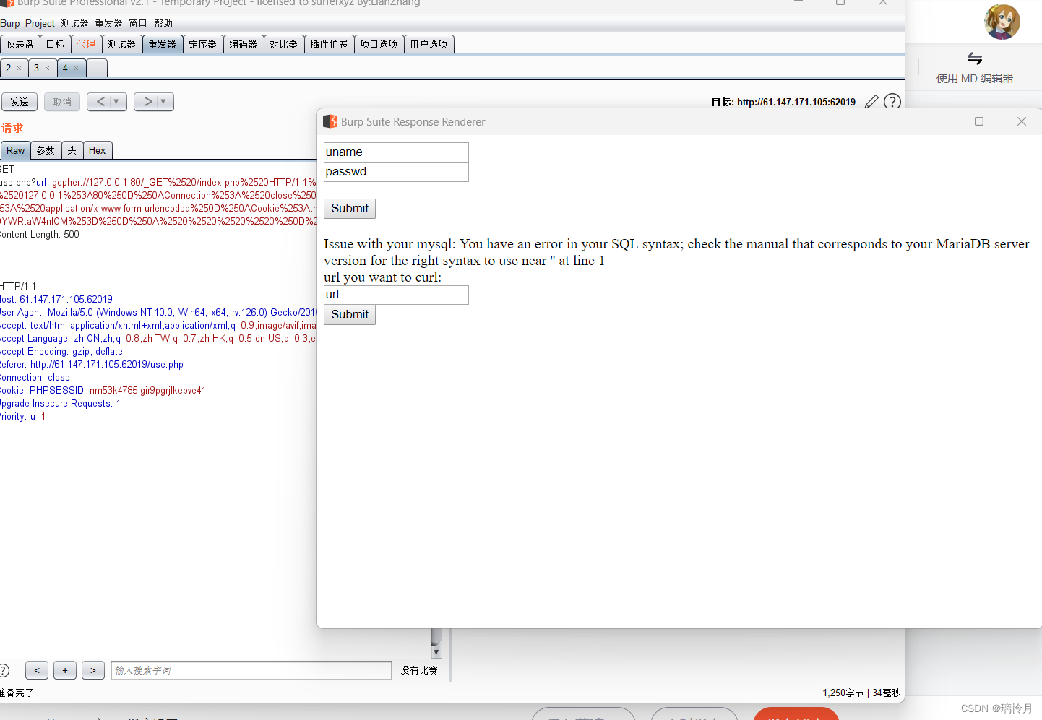Click the User-Agent header line

pyautogui.click(x=158, y=313)
